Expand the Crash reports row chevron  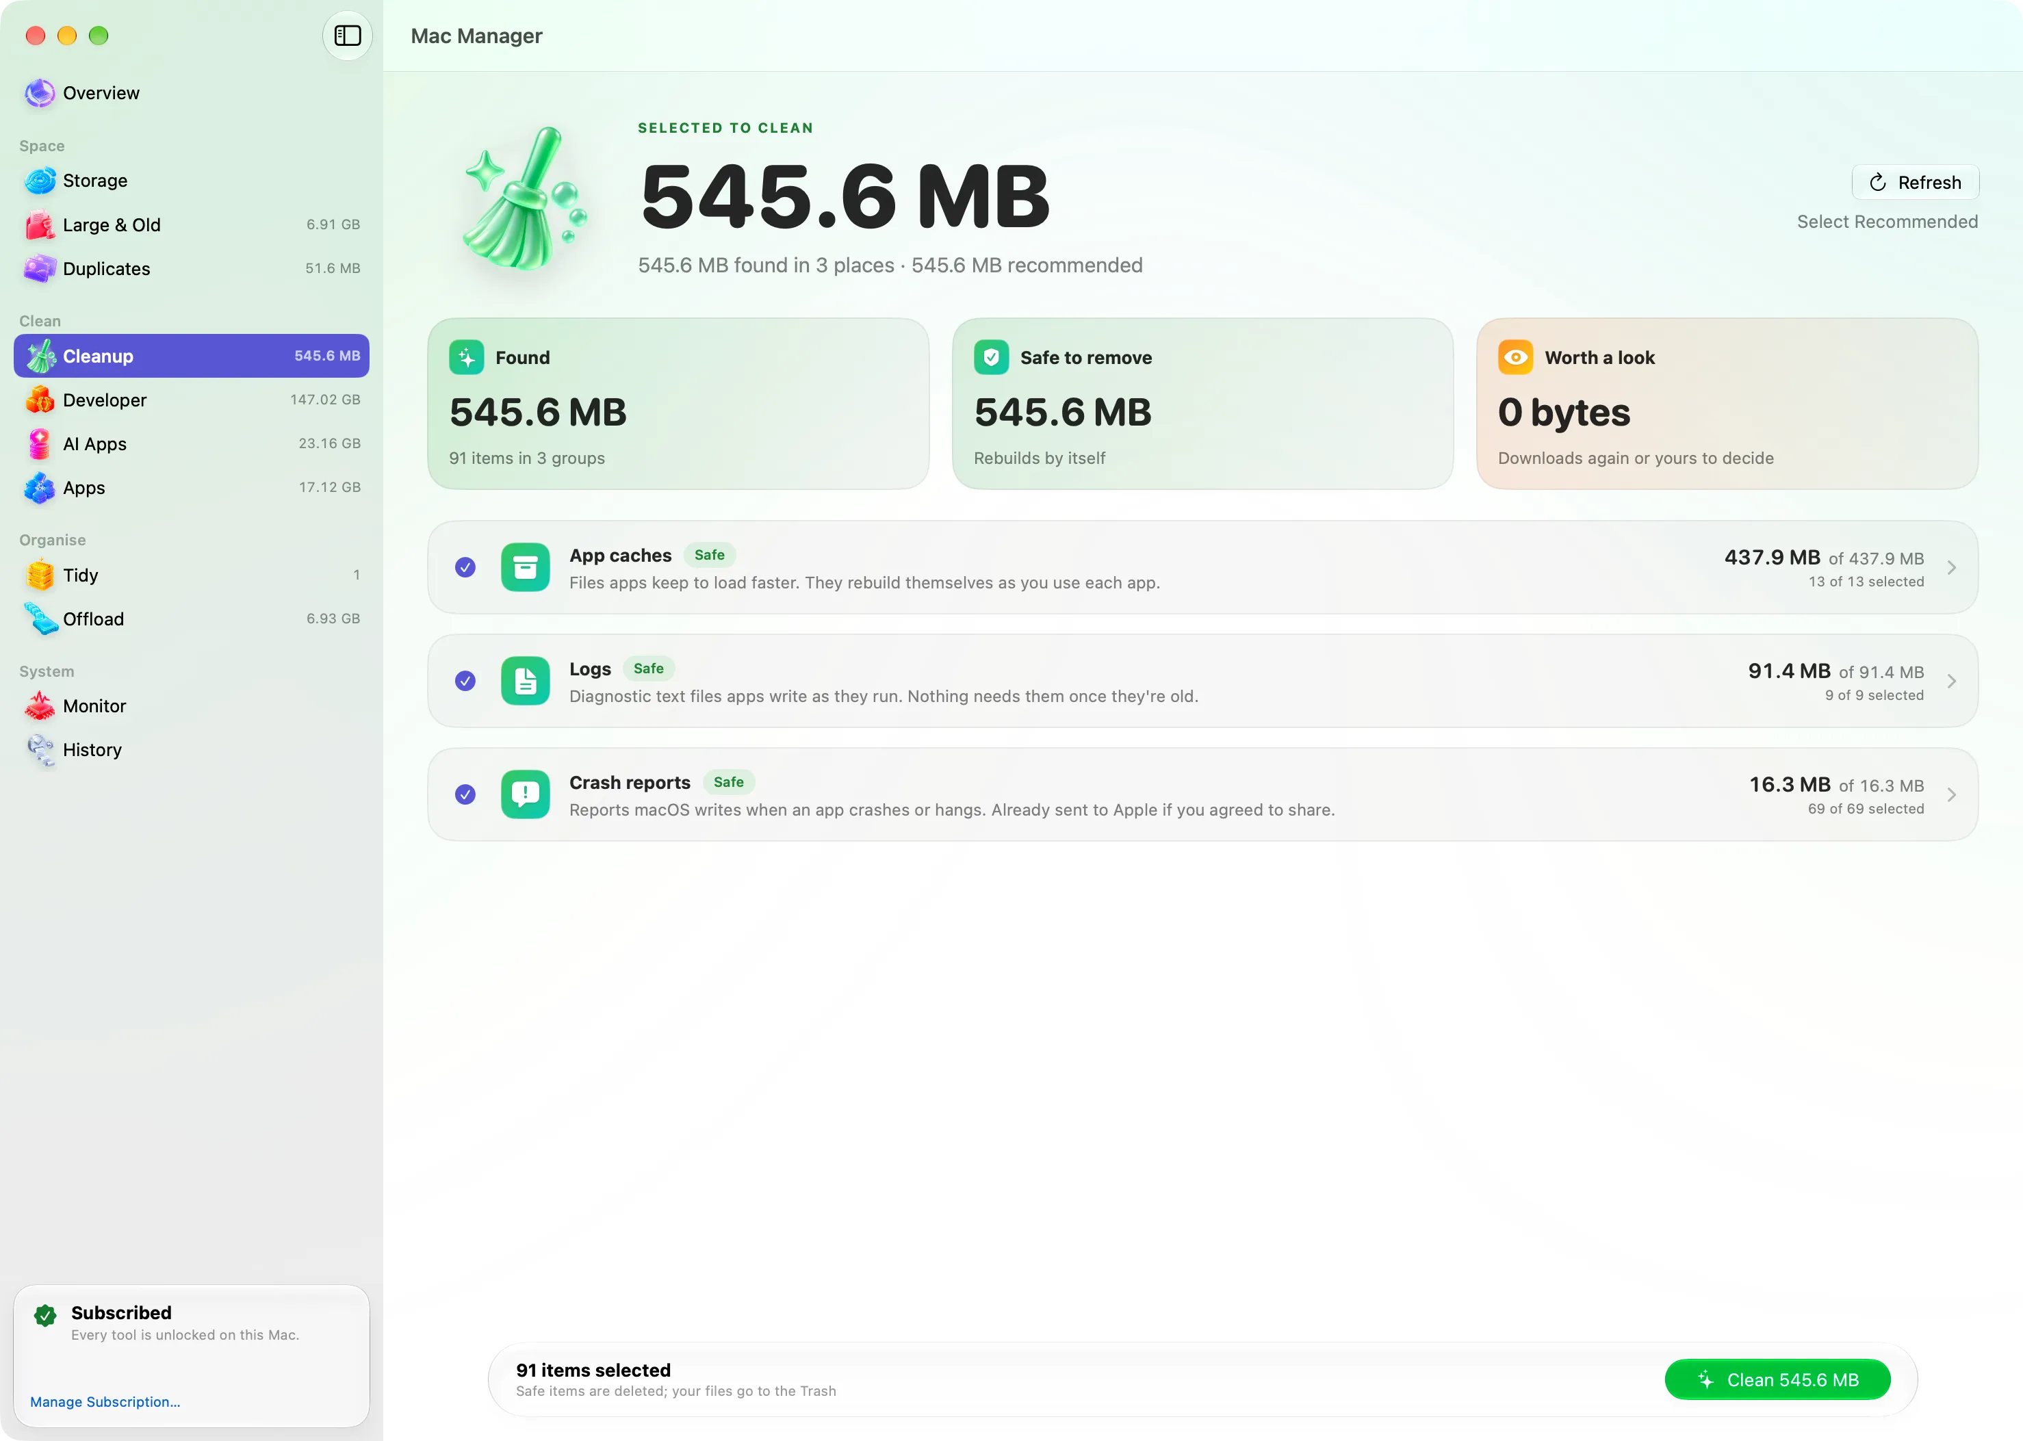[x=1952, y=795]
